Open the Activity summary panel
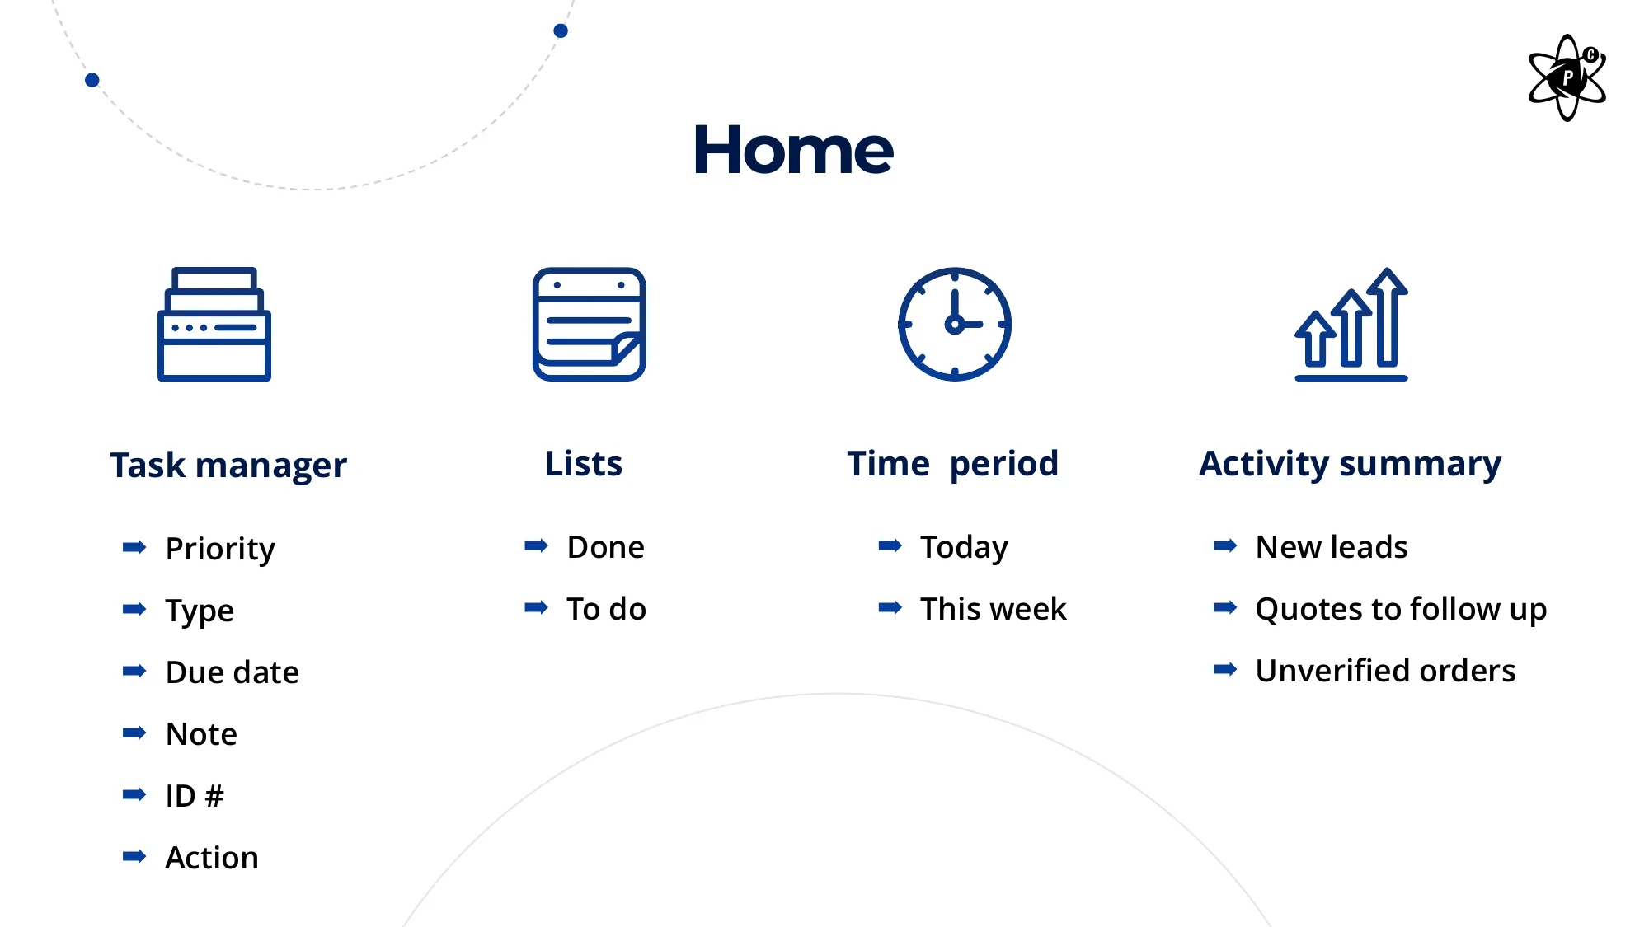The height and width of the screenshot is (927, 1649). (x=1351, y=463)
